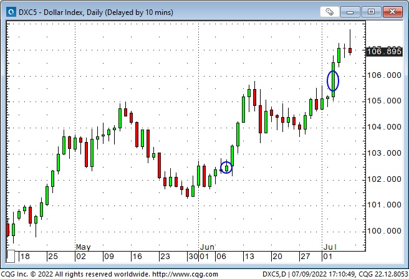409x279 pixels.
Task: Click the CQG app icon in title bar
Action: point(11,12)
